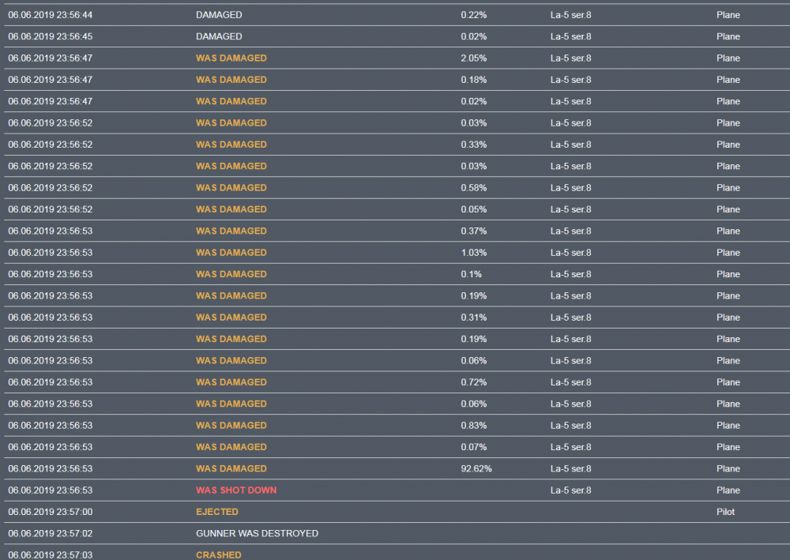Select the 23:56:45 timestamp
This screenshot has height=560, width=790.
click(x=51, y=36)
